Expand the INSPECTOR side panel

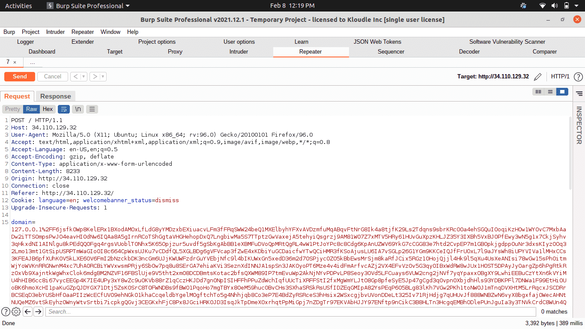[579, 125]
